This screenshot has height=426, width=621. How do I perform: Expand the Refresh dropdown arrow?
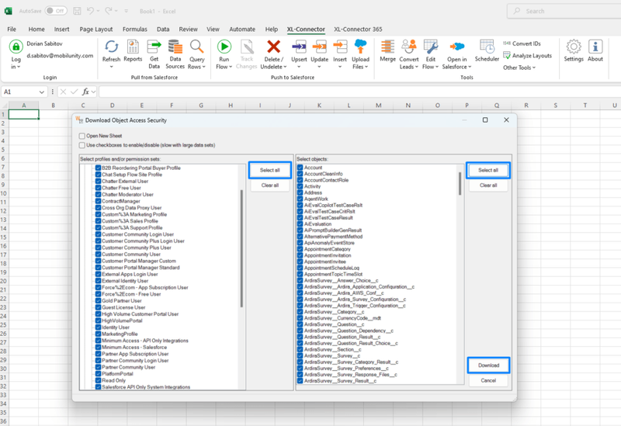pos(111,67)
